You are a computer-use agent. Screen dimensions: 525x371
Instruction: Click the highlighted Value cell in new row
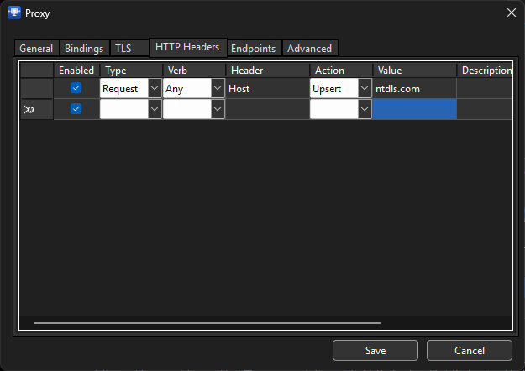coord(414,109)
